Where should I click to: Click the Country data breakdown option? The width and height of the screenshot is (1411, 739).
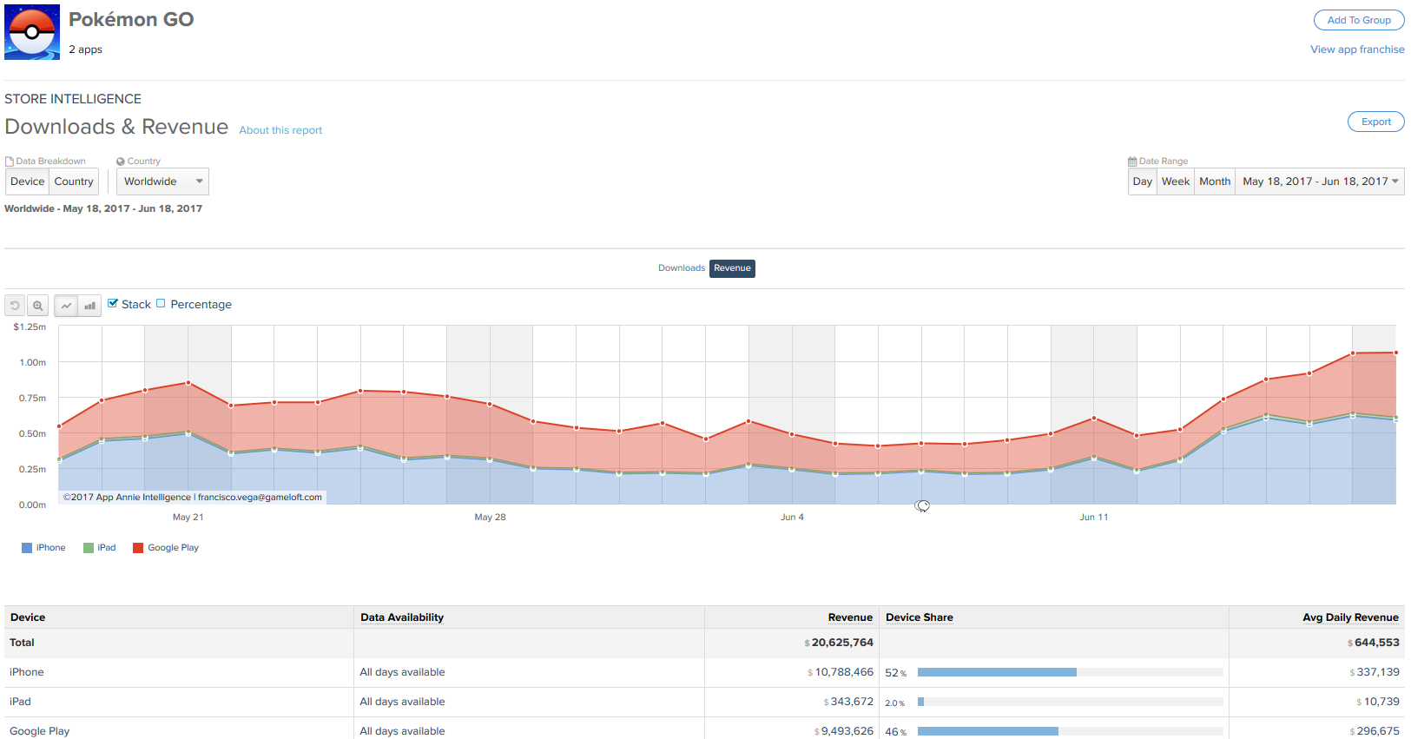click(x=74, y=181)
